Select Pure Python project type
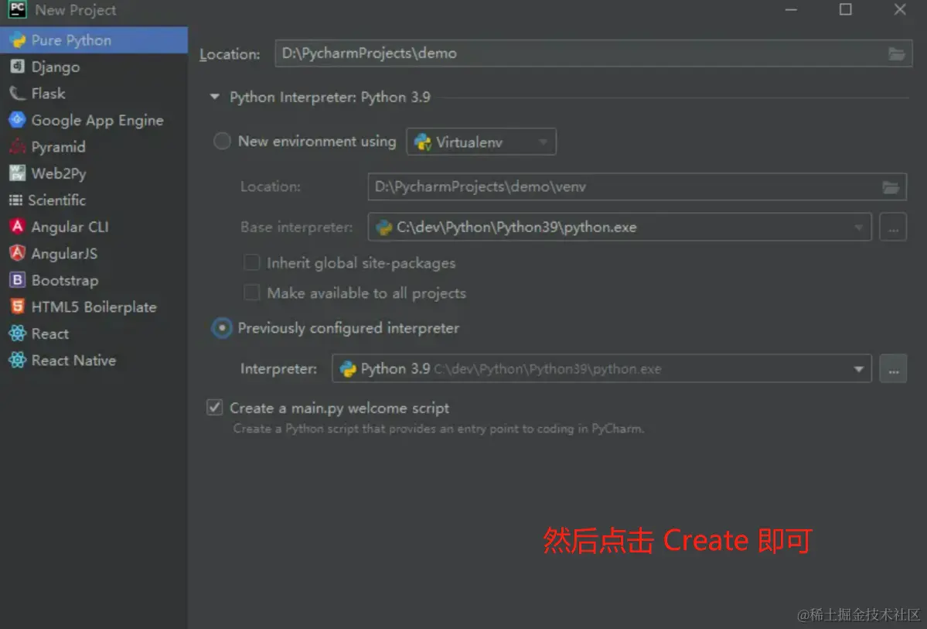Screen dimensions: 927x629 [x=94, y=40]
